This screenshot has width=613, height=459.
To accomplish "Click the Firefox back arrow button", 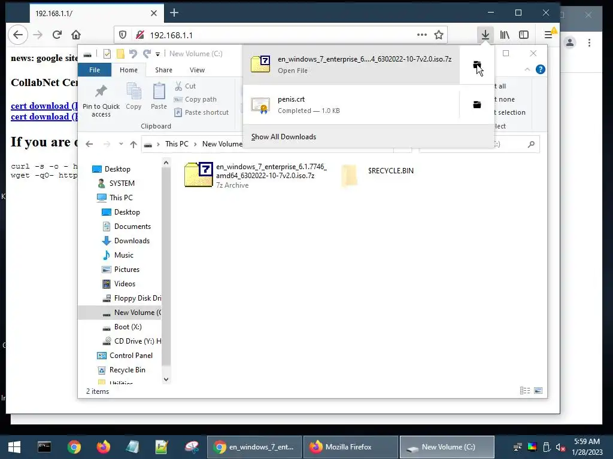I will 18,35.
